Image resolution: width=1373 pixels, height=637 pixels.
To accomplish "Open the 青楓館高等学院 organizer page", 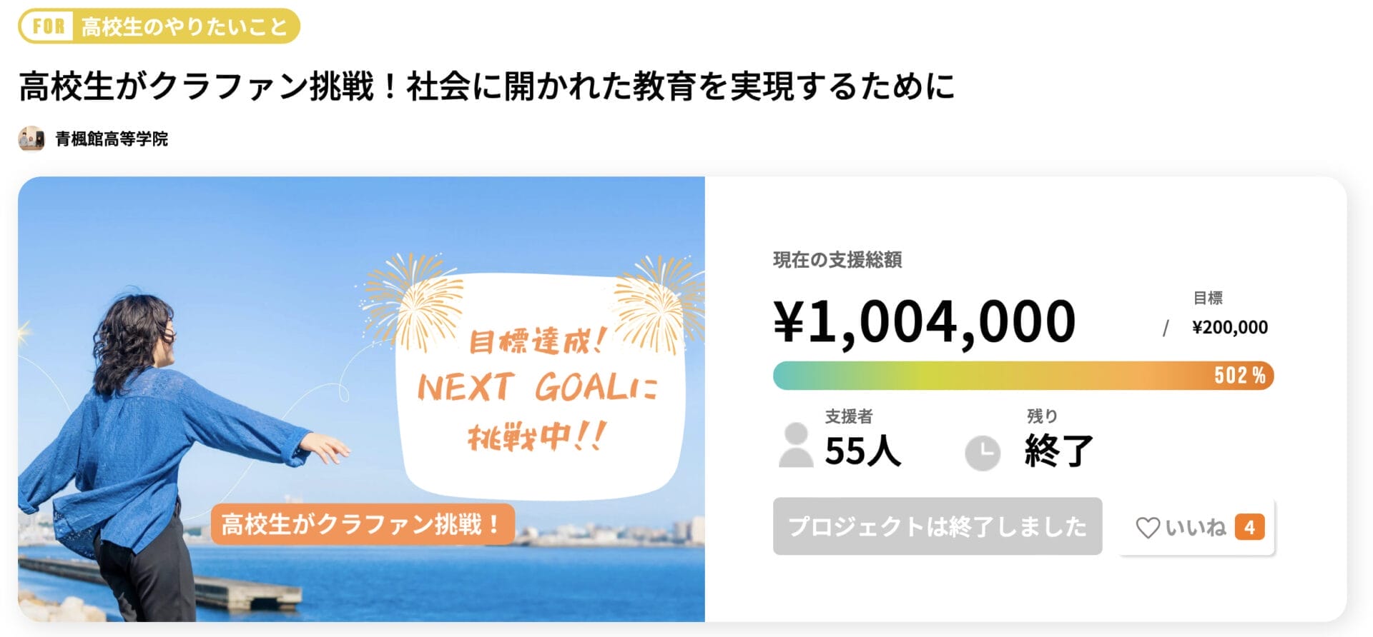I will 112,139.
